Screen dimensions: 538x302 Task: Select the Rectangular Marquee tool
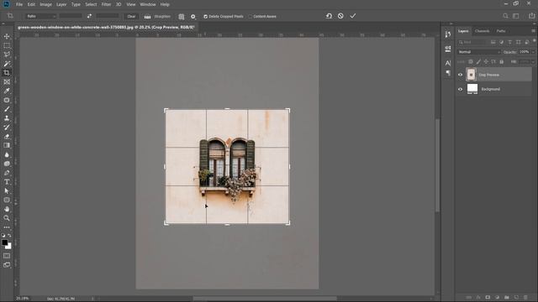click(7, 45)
